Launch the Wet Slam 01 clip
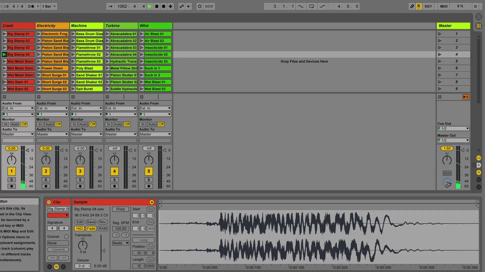The height and width of the screenshot is (272, 485). (4, 82)
